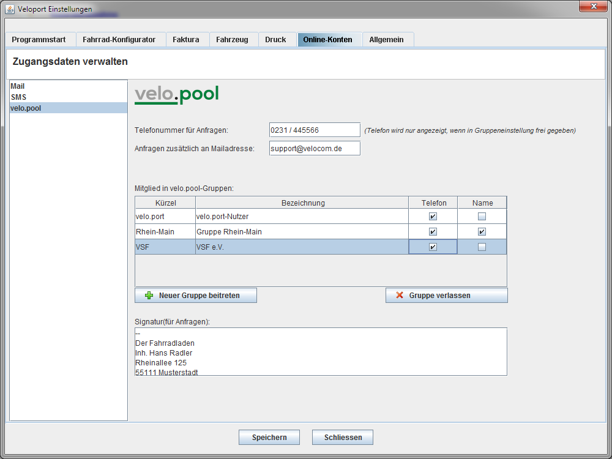Viewport: 612px width, 459px height.
Task: Select velo.pool in the accounts list
Action: [69, 108]
